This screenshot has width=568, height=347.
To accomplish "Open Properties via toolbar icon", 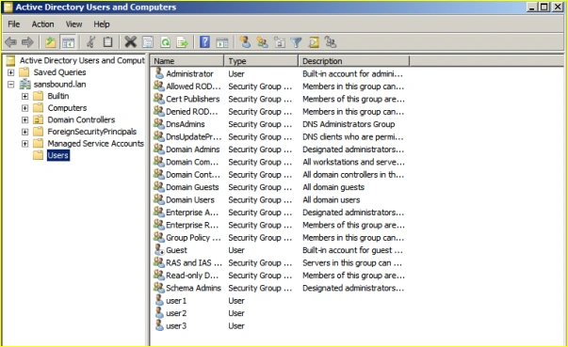I will click(x=148, y=42).
